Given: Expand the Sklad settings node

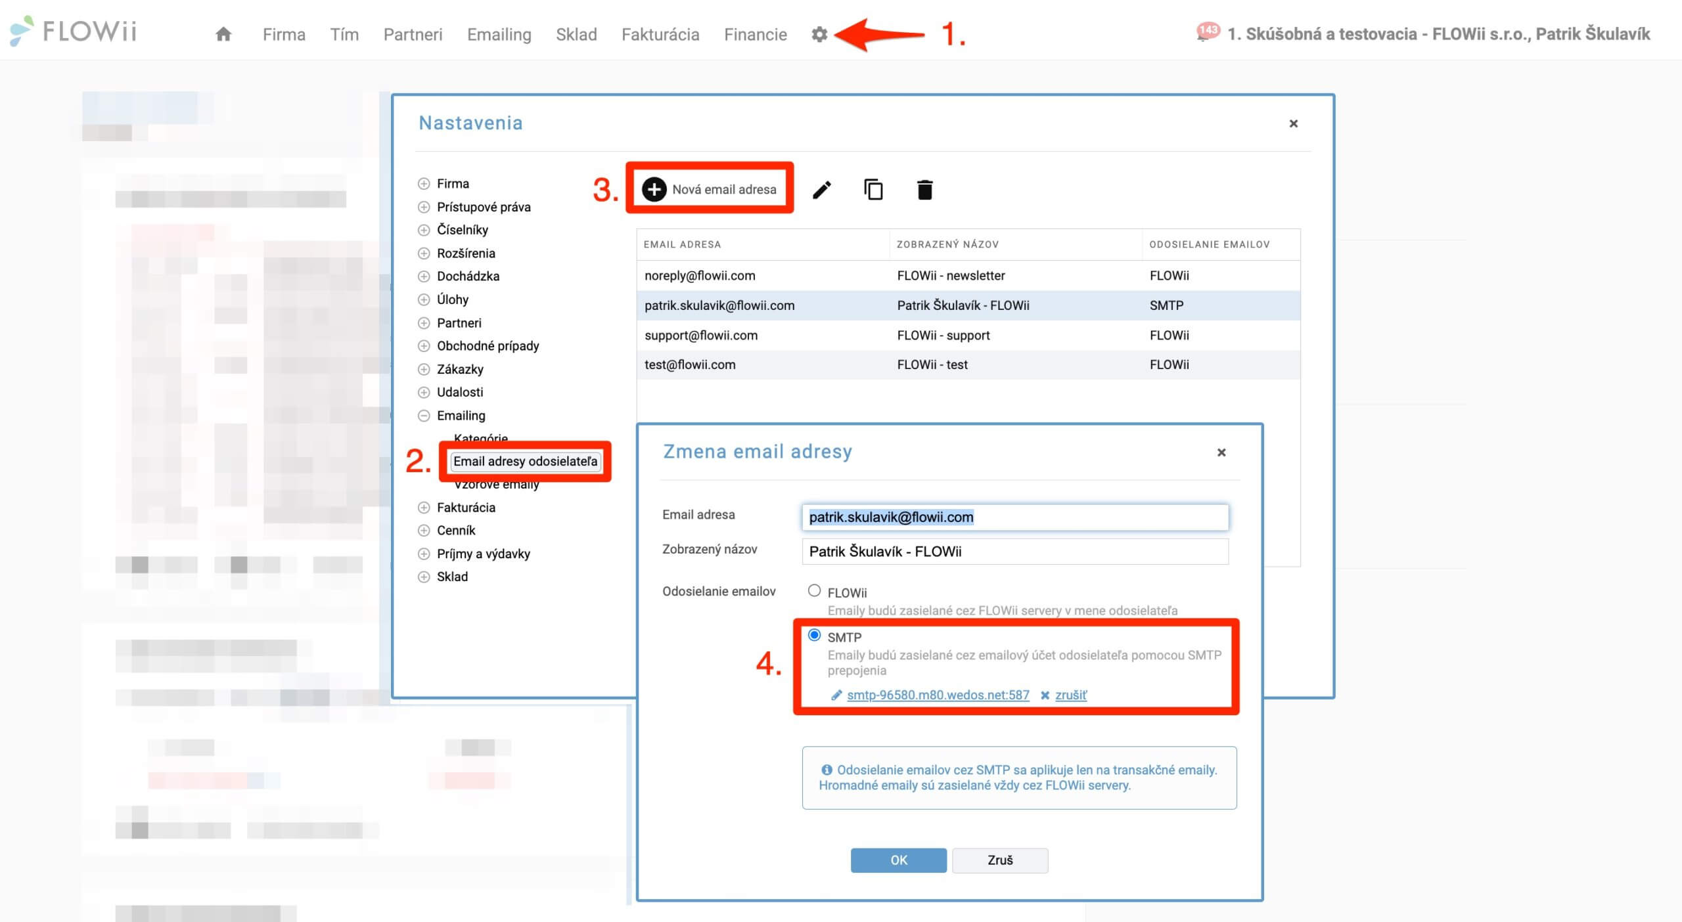Looking at the screenshot, I should pyautogui.click(x=424, y=577).
